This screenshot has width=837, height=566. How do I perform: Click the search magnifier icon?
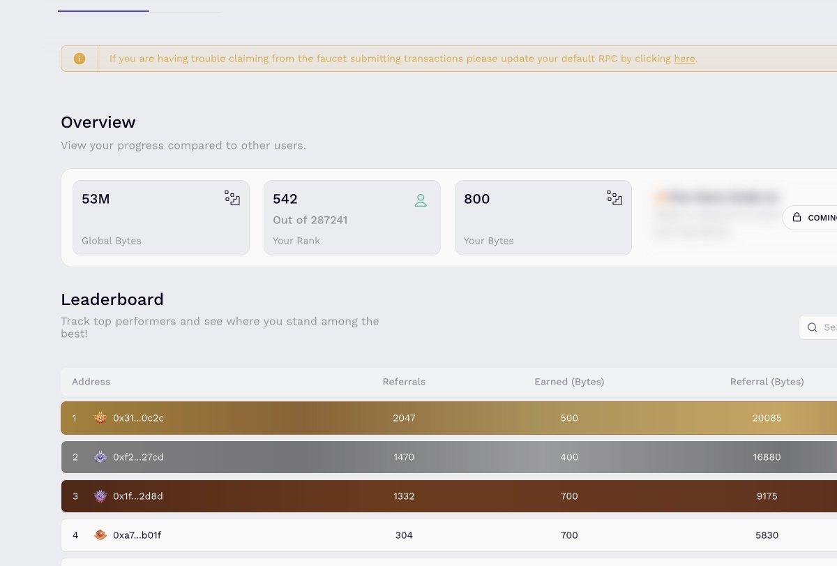tap(812, 327)
